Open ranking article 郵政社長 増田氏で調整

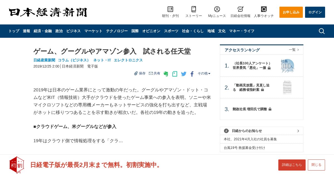tap(250, 109)
